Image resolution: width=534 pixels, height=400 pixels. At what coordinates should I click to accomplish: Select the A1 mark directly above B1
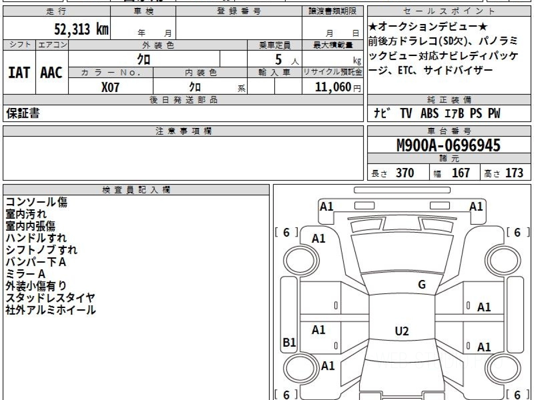click(x=319, y=330)
